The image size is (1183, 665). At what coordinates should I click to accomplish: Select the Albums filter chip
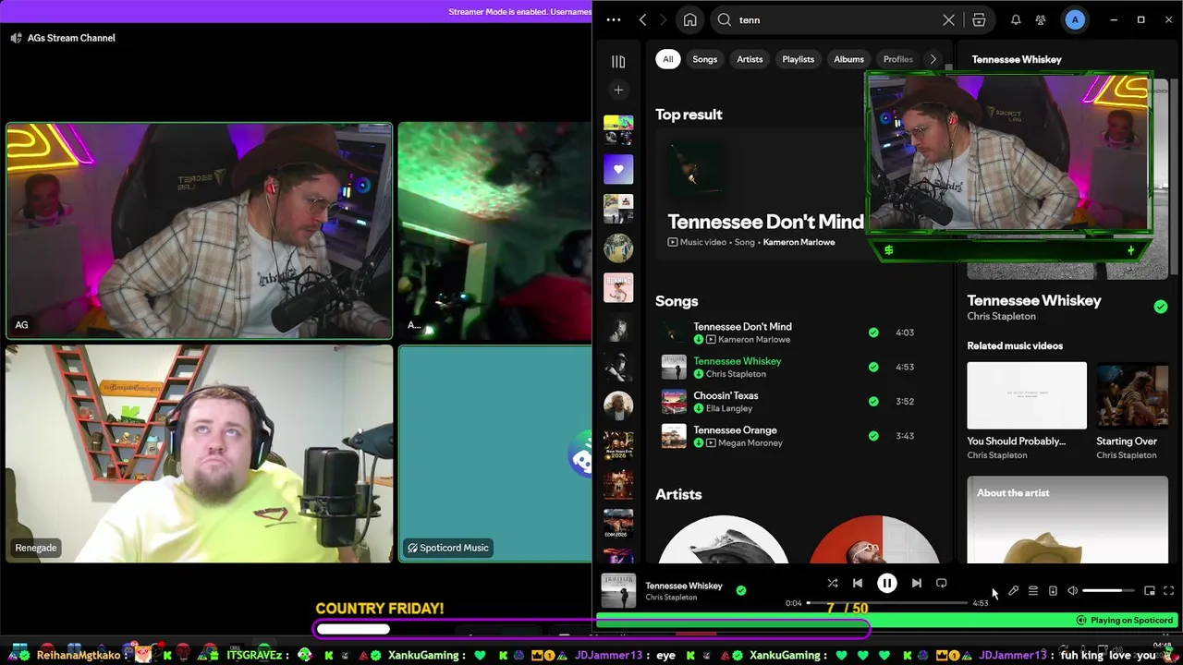848,59
